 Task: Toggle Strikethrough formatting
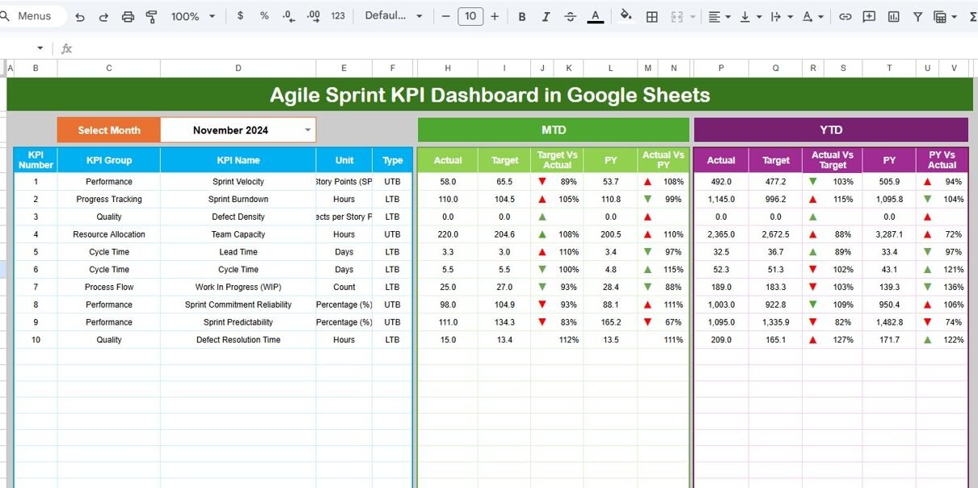tap(571, 16)
